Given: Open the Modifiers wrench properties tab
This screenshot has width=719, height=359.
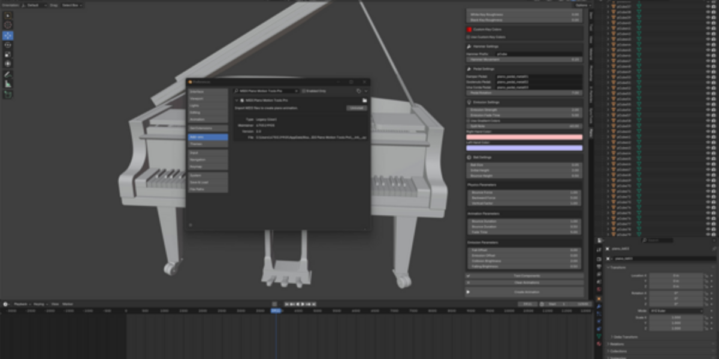Looking at the screenshot, I should point(599,306).
